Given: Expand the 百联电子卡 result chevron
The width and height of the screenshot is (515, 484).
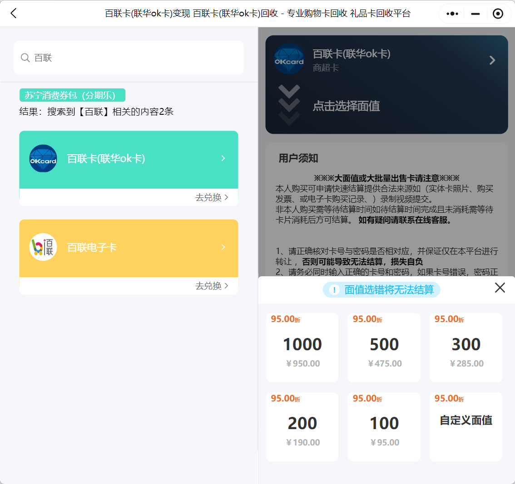Looking at the screenshot, I should [223, 247].
